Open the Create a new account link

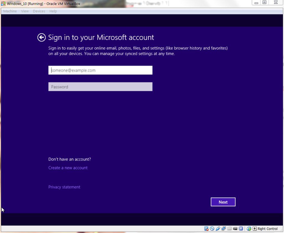pos(68,168)
